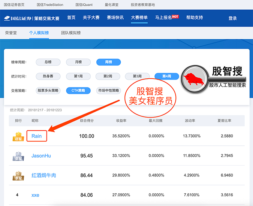Open 投资者教育基地 link
Image resolution: width=253 pixels, height=206 pixels.
point(143,4)
